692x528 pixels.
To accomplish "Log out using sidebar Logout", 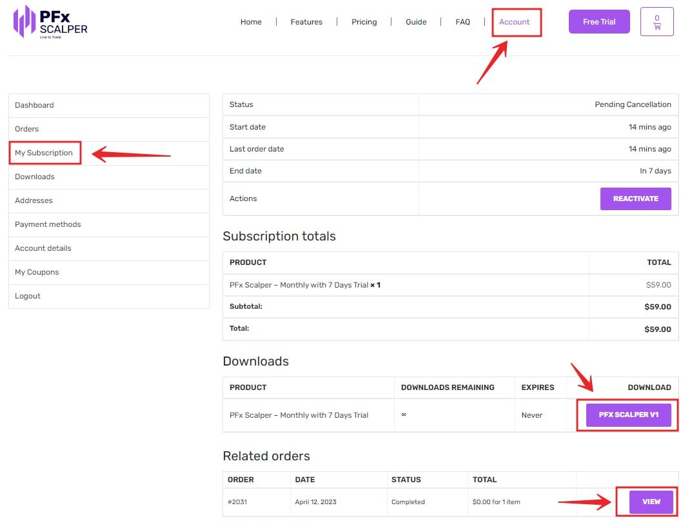I will point(28,296).
